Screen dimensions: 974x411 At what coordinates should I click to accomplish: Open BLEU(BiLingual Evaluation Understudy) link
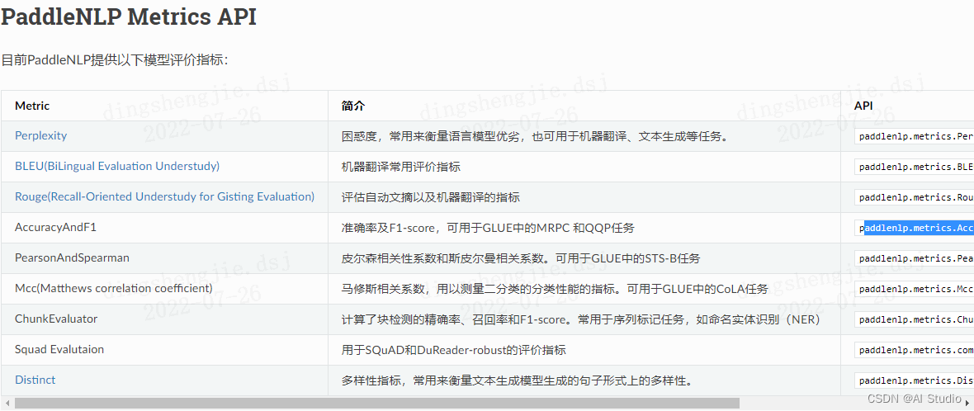[x=117, y=167]
